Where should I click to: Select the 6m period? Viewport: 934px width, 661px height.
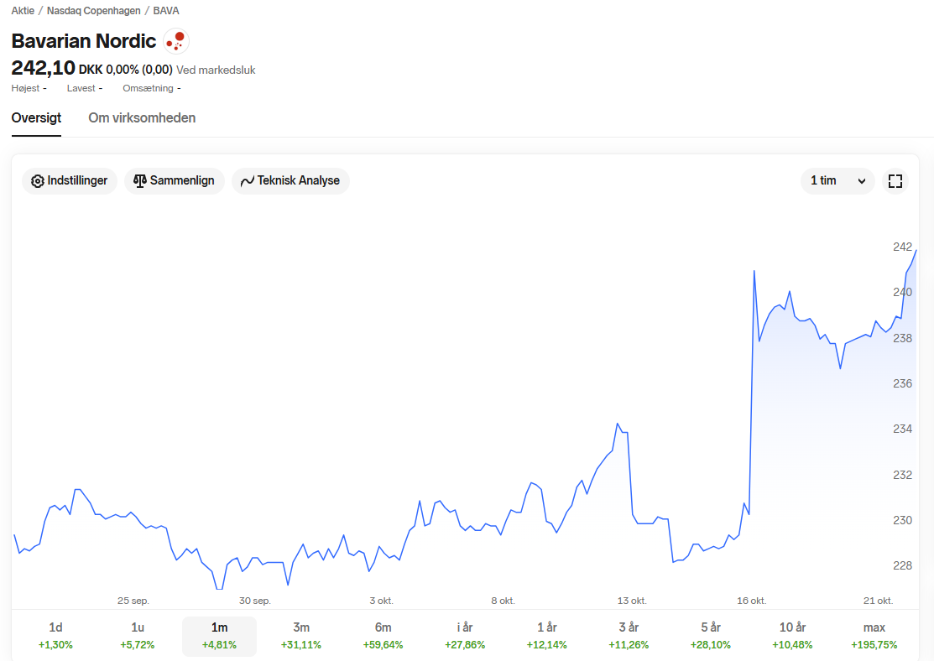click(x=383, y=635)
